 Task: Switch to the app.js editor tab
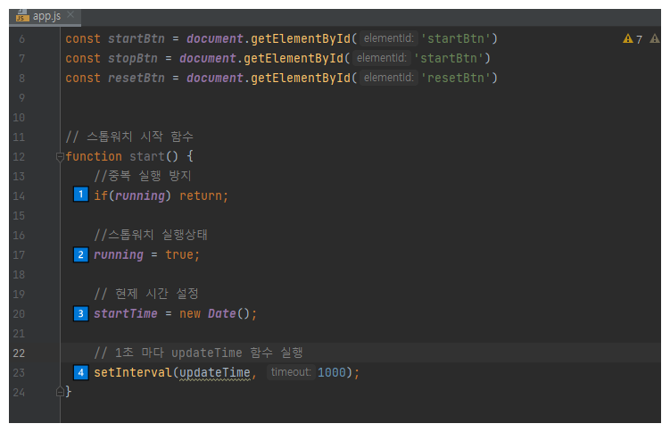pyautogui.click(x=46, y=17)
